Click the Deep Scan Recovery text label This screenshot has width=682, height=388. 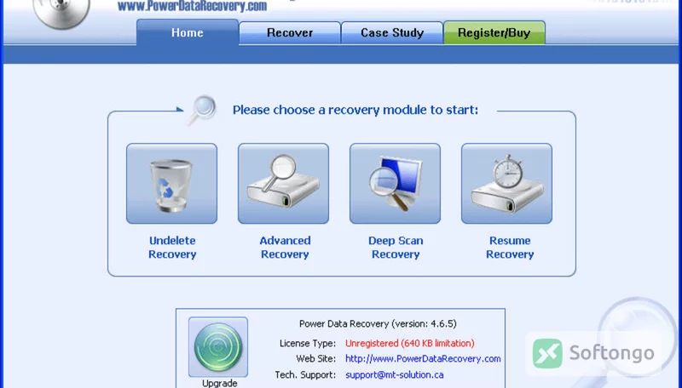[x=396, y=248]
